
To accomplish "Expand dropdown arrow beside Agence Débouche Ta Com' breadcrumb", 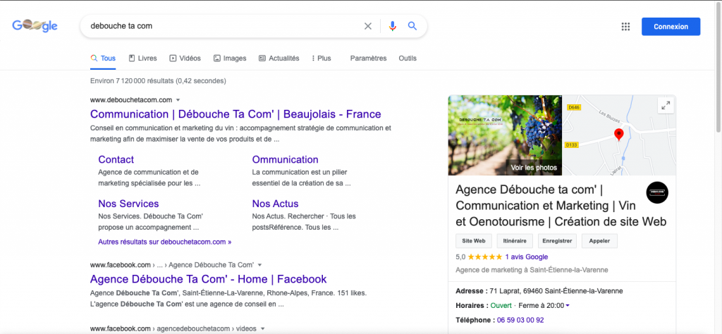I will (x=259, y=265).
